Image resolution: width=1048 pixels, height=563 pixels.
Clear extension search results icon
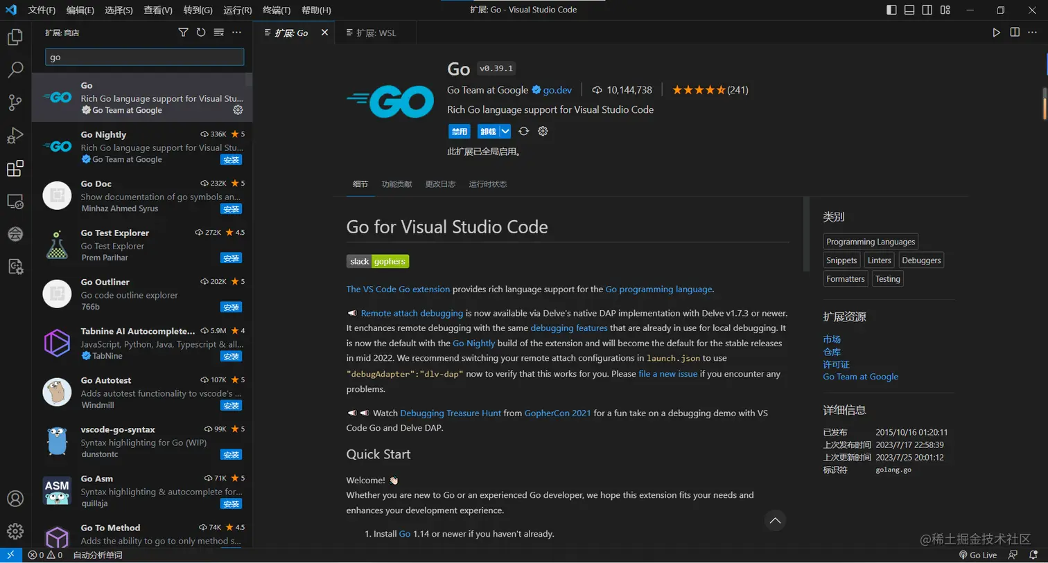pyautogui.click(x=219, y=33)
